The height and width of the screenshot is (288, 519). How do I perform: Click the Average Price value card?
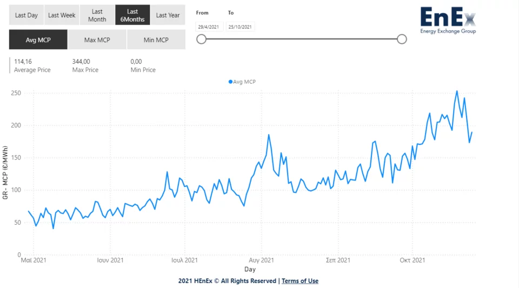pyautogui.click(x=32, y=65)
